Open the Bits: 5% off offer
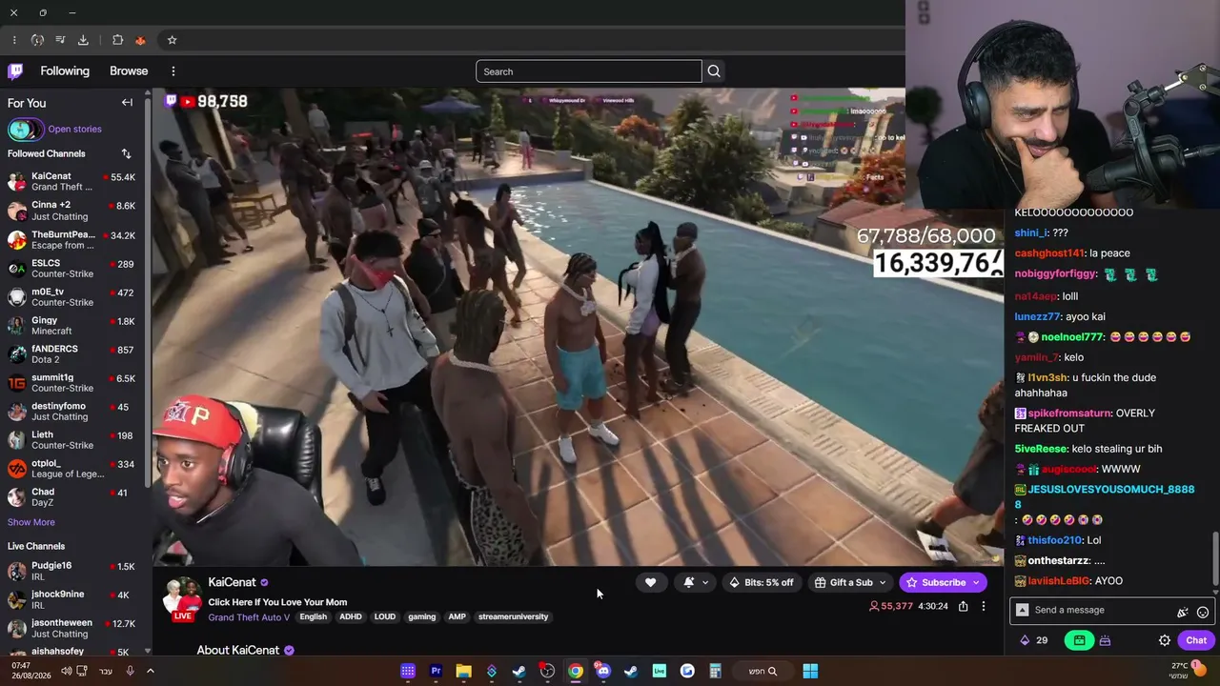Screen dimensions: 1220x686 762,582
